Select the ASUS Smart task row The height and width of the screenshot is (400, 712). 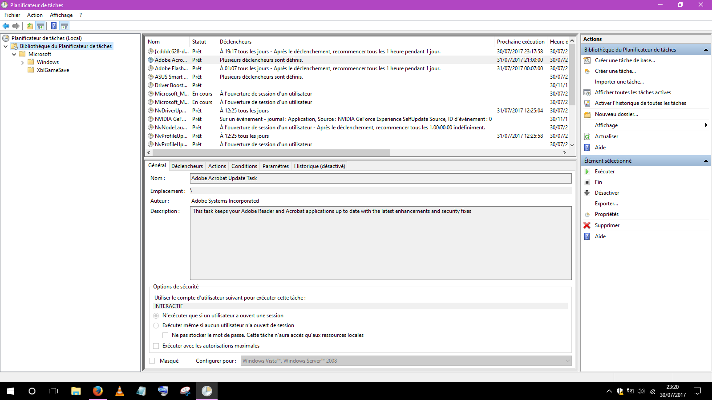coord(357,77)
